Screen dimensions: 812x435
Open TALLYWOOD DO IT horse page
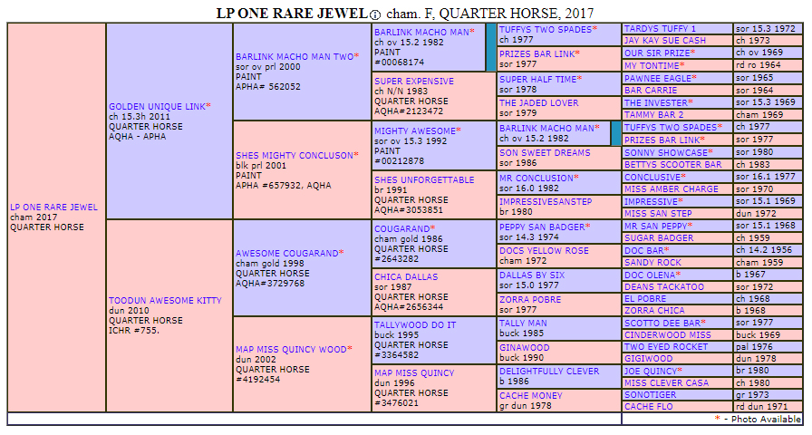[415, 325]
